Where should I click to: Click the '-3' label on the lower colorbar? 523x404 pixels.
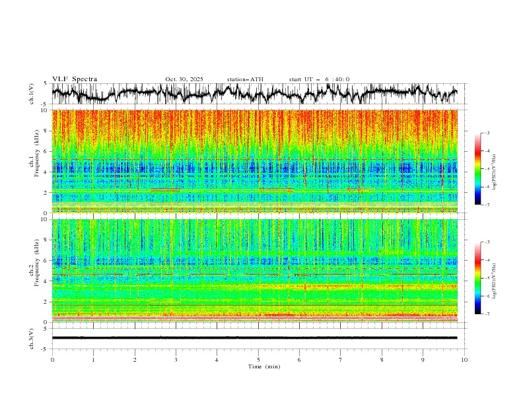(487, 242)
